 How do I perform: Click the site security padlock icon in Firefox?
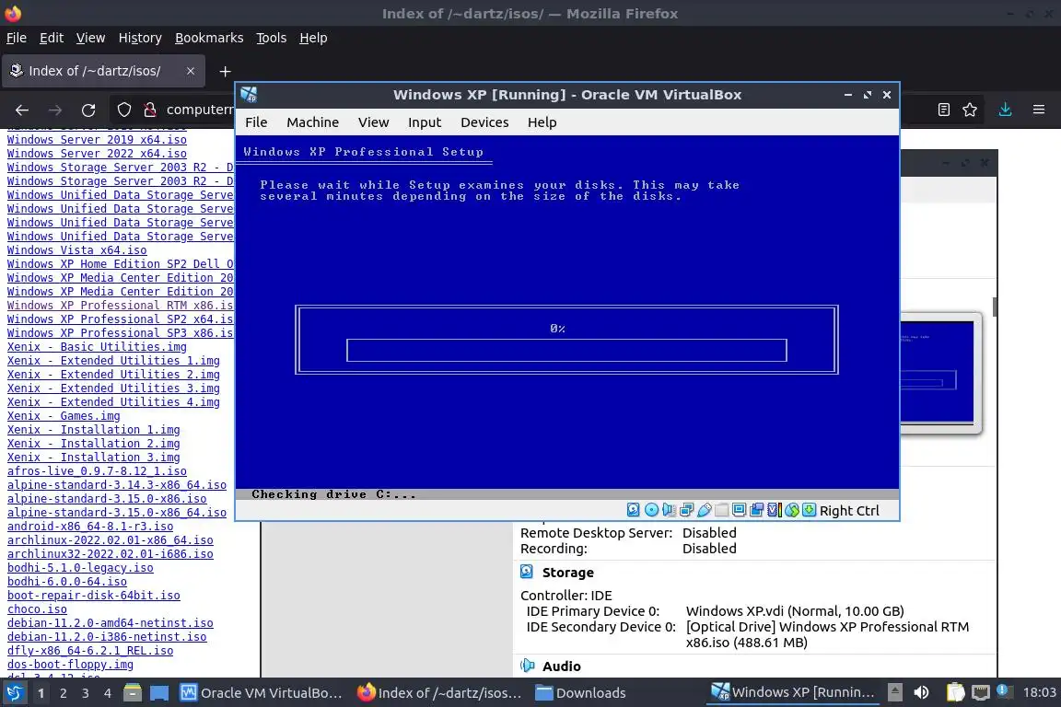(x=150, y=110)
